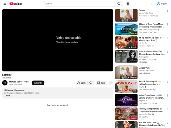Click the Dubbed badge on Rock Español video
The image size is (171, 128).
click(143, 62)
